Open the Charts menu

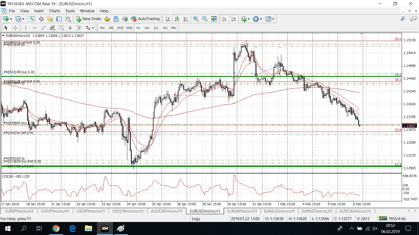(x=54, y=11)
